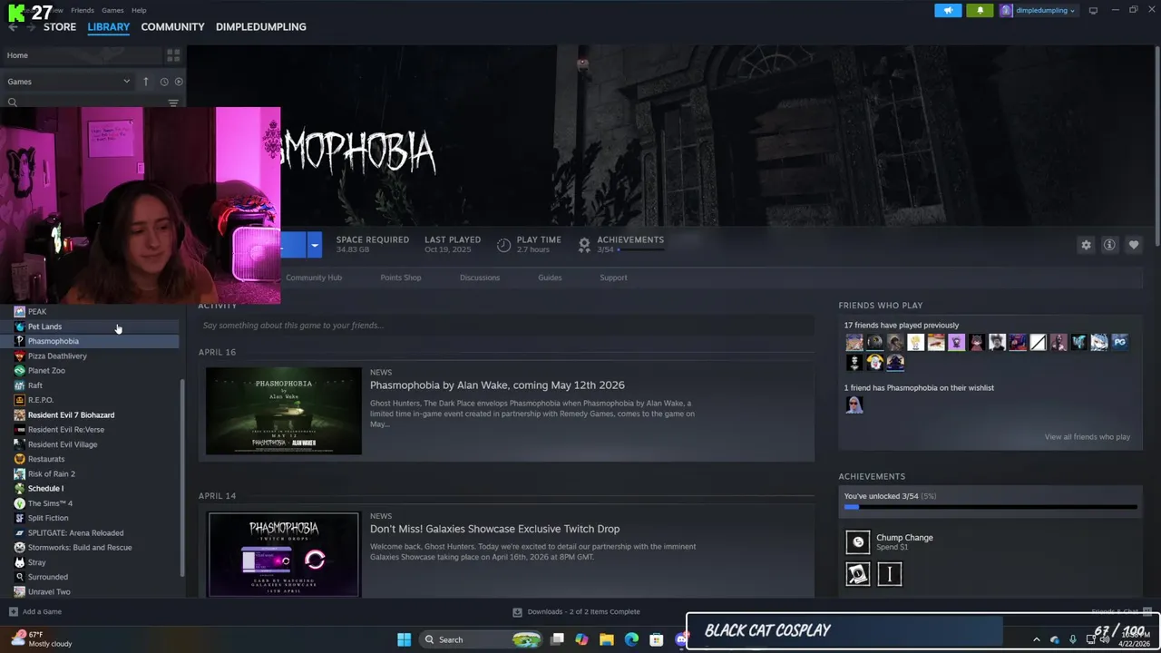The width and height of the screenshot is (1161, 653).
Task: Switch to Big Picture mode monitor icon
Action: pos(1093,11)
